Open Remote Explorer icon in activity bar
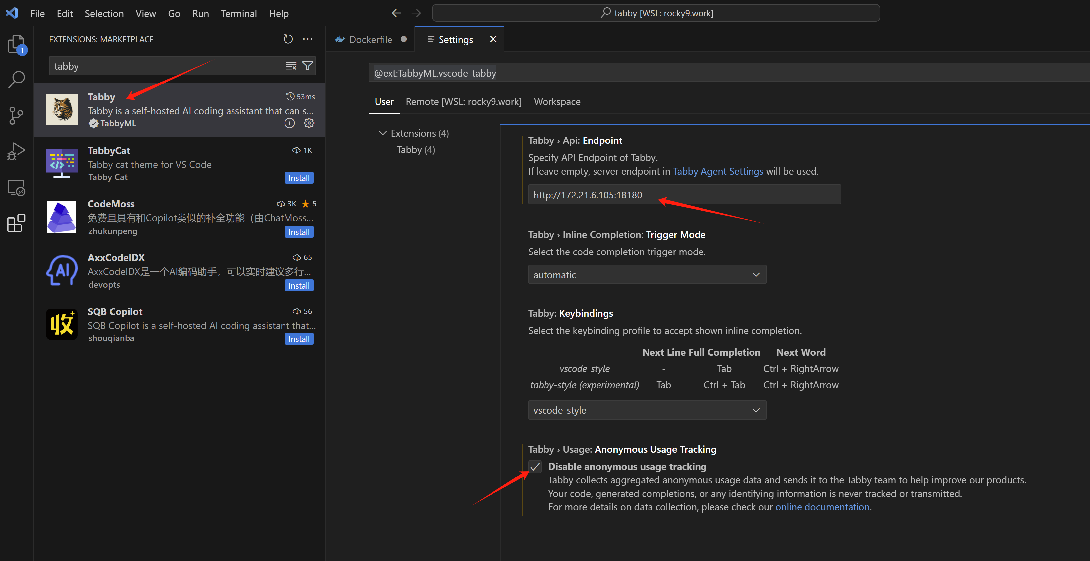This screenshot has height=561, width=1090. pos(17,188)
